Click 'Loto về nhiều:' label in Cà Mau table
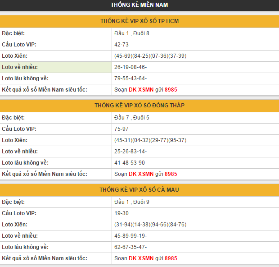279x267 pixels. (x=20, y=236)
